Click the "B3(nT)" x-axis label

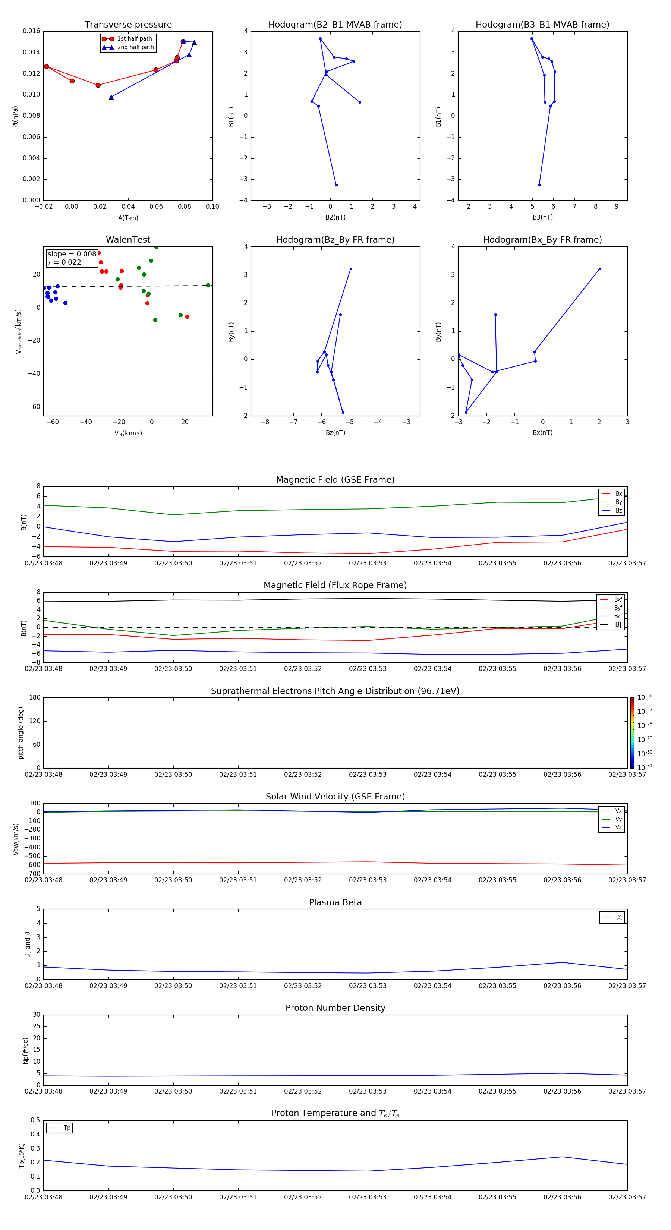click(542, 217)
